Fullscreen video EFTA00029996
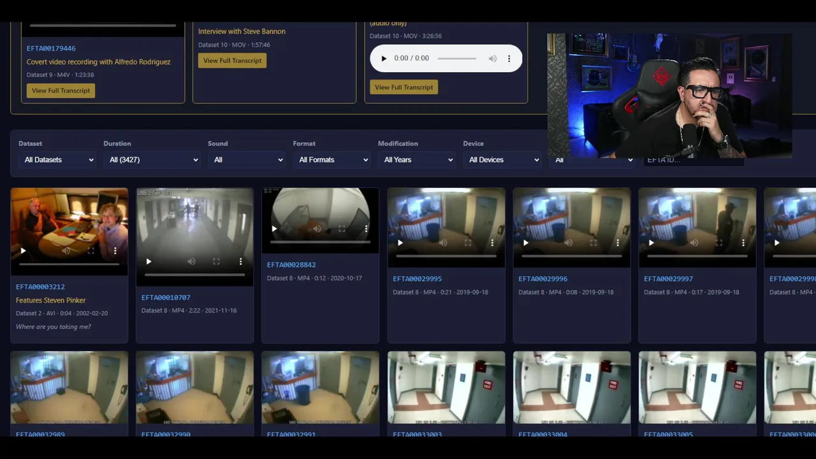 point(594,243)
